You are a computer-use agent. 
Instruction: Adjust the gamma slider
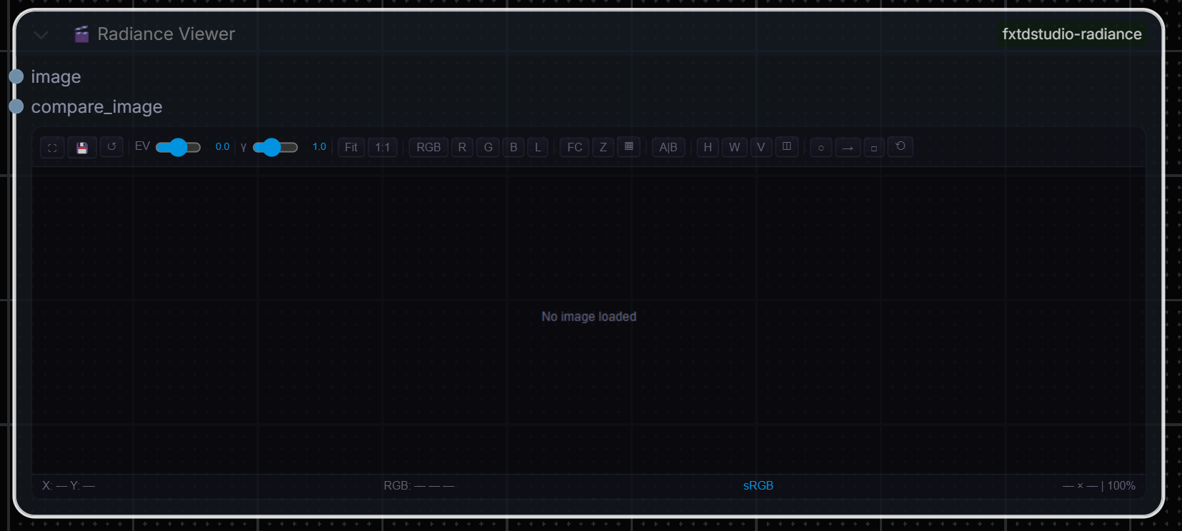coord(275,147)
